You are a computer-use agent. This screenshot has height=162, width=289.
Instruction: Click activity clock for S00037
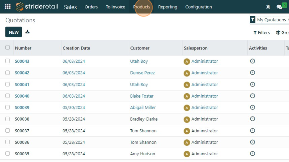tap(253, 131)
